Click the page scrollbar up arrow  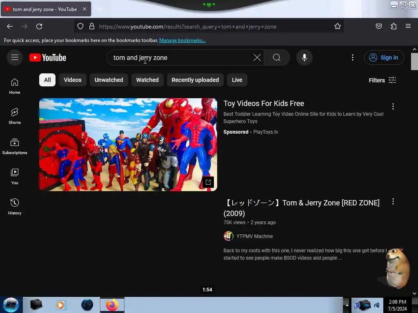click(x=414, y=49)
